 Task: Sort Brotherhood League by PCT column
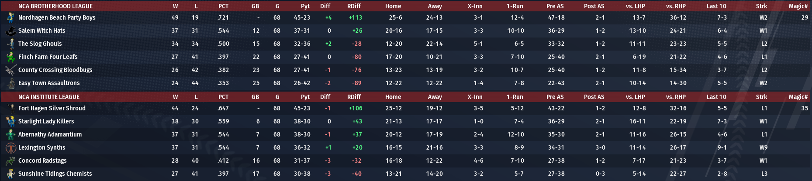[x=223, y=6]
